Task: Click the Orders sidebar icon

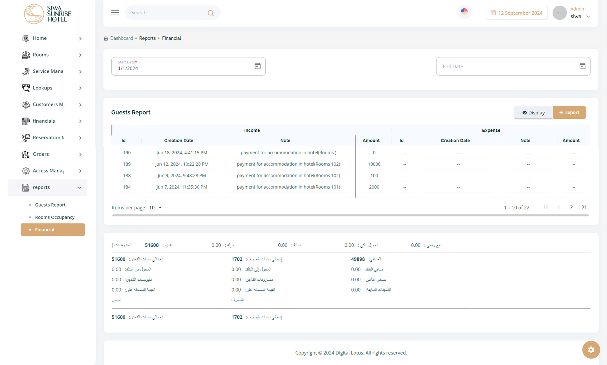Action: [x=26, y=154]
